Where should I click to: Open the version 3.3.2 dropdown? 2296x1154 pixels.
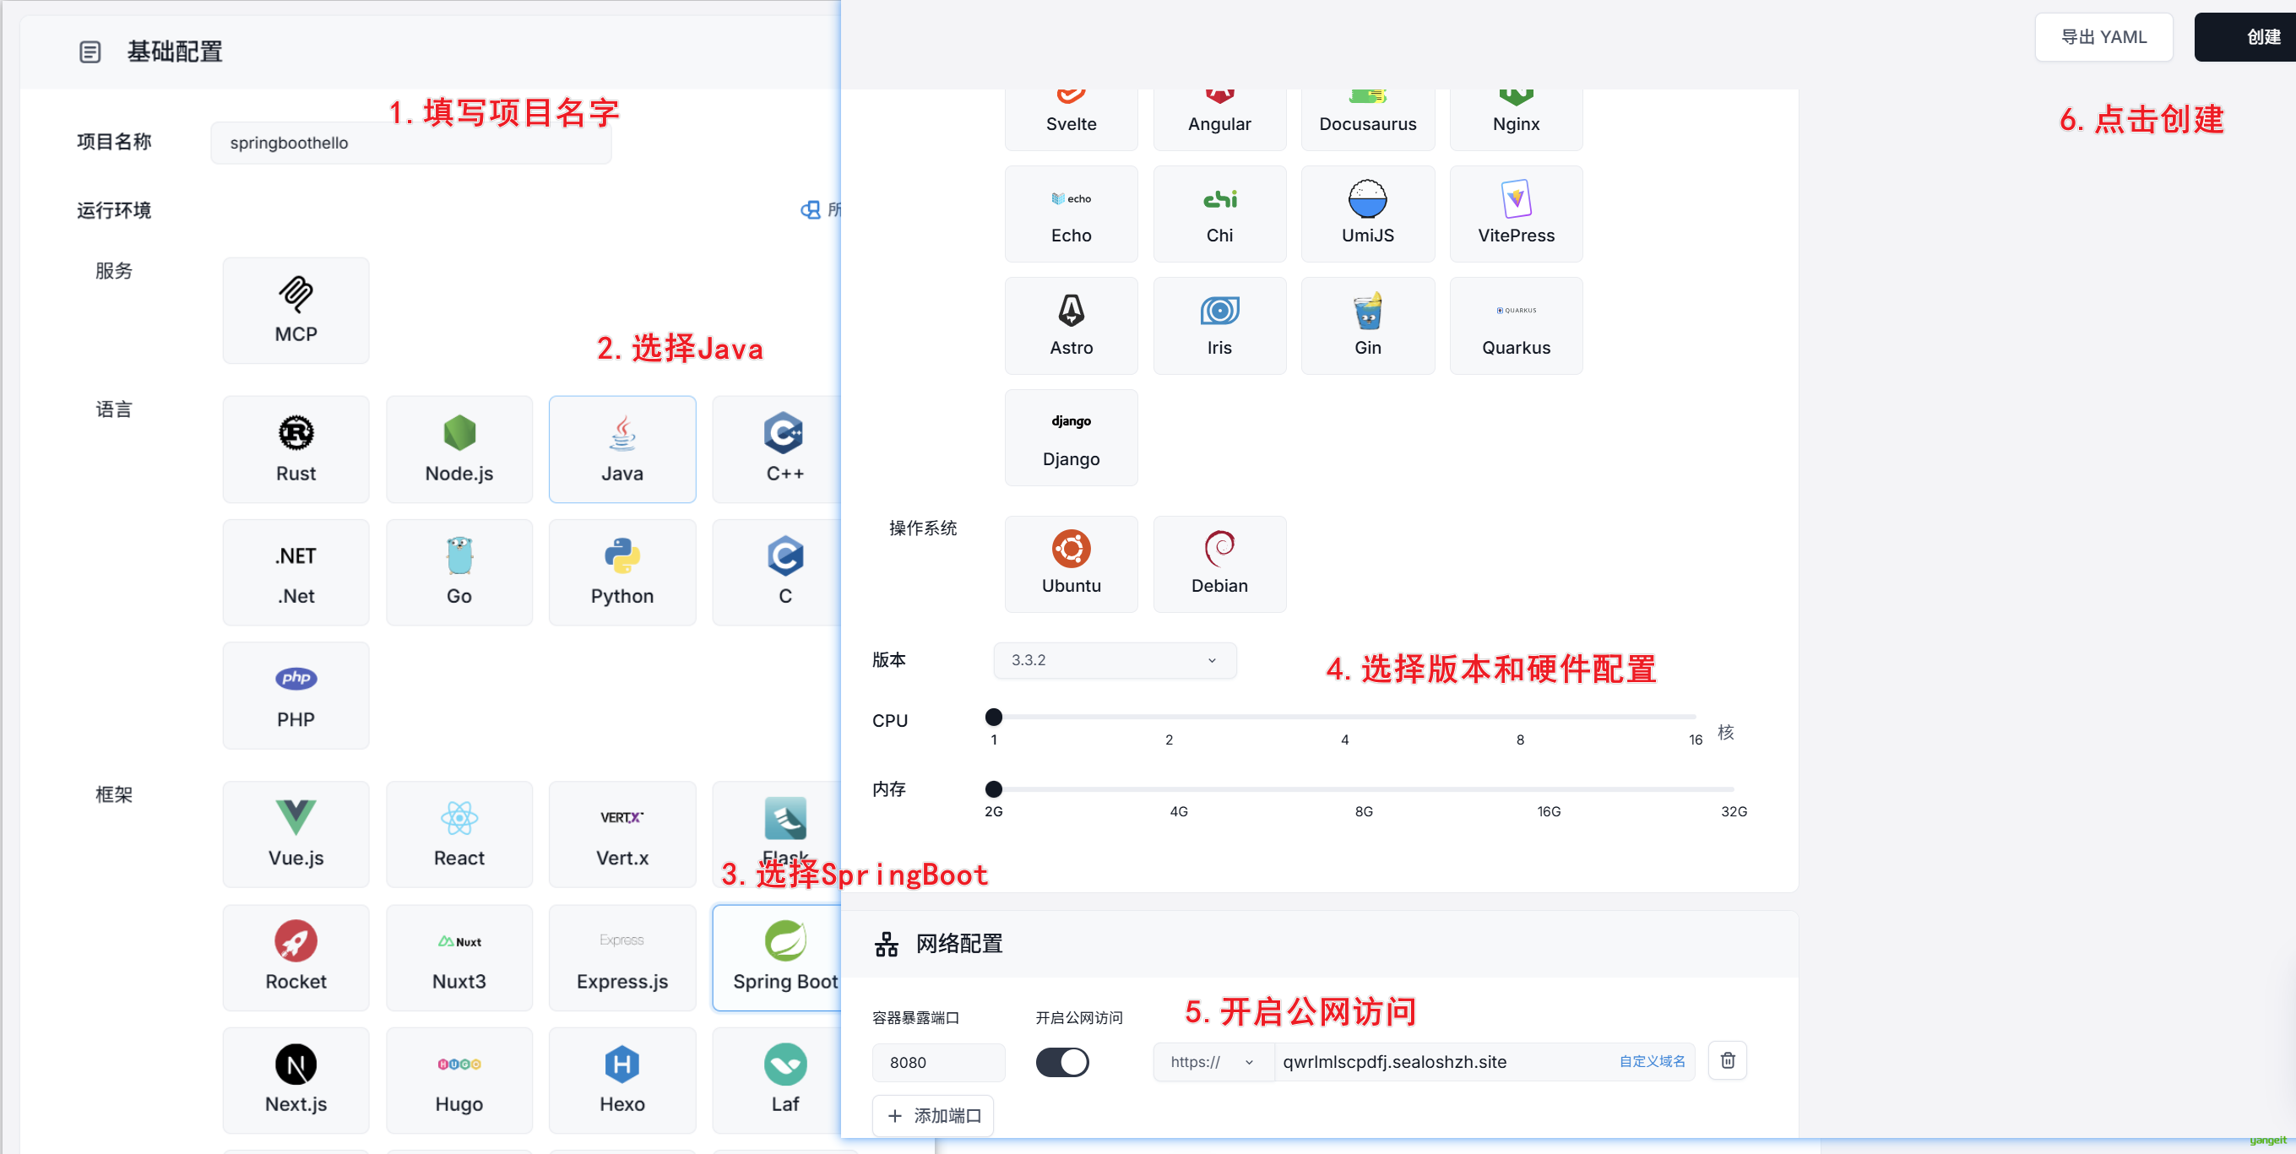pos(1114,660)
